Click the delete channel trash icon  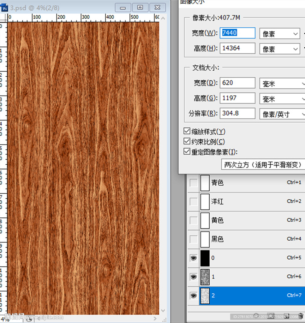301,316
